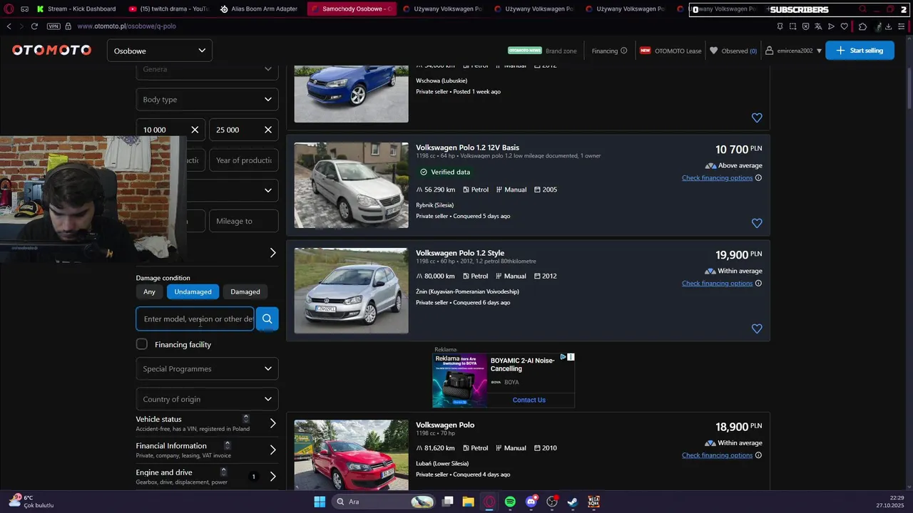Open financing options for 19,900 PLN Polo
This screenshot has width=913, height=513.
click(x=717, y=284)
